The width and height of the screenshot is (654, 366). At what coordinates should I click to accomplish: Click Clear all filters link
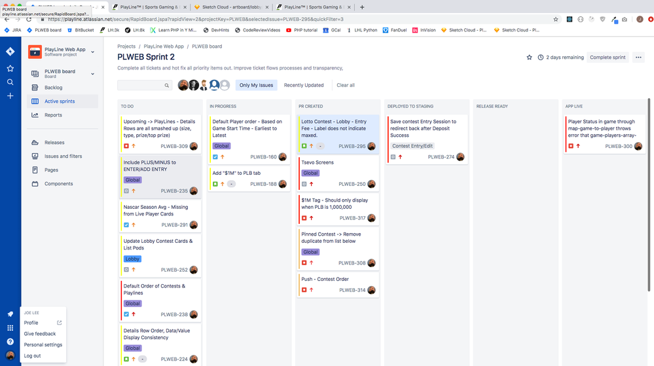(x=346, y=85)
